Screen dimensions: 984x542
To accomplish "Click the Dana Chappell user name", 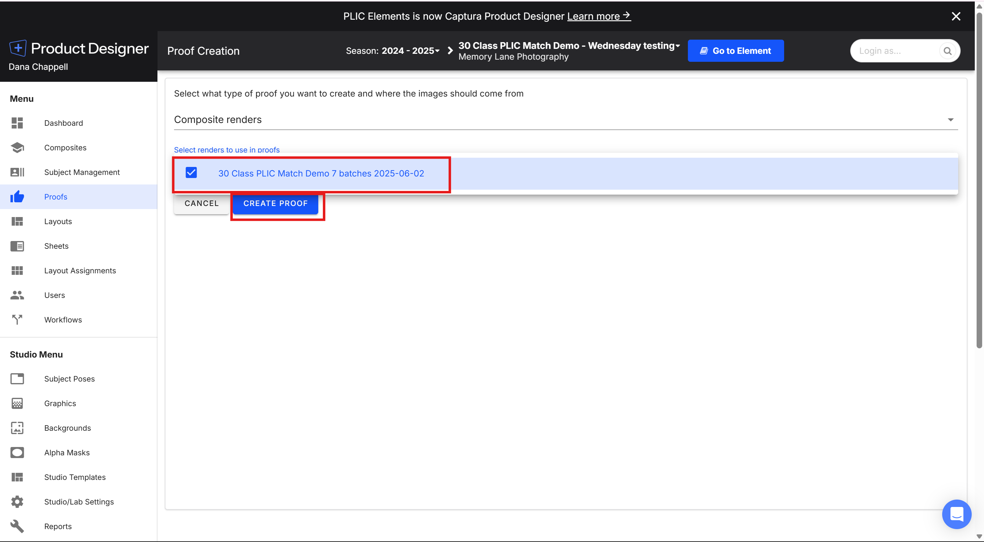I will coord(38,67).
